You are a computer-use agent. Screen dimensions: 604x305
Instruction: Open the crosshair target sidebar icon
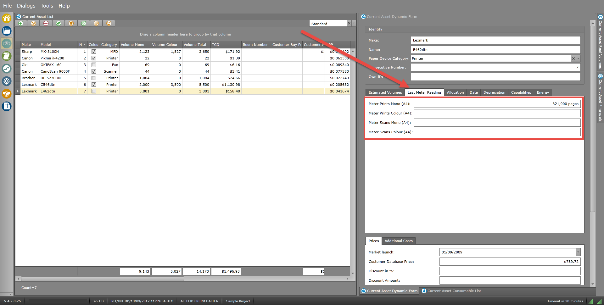pos(7,81)
